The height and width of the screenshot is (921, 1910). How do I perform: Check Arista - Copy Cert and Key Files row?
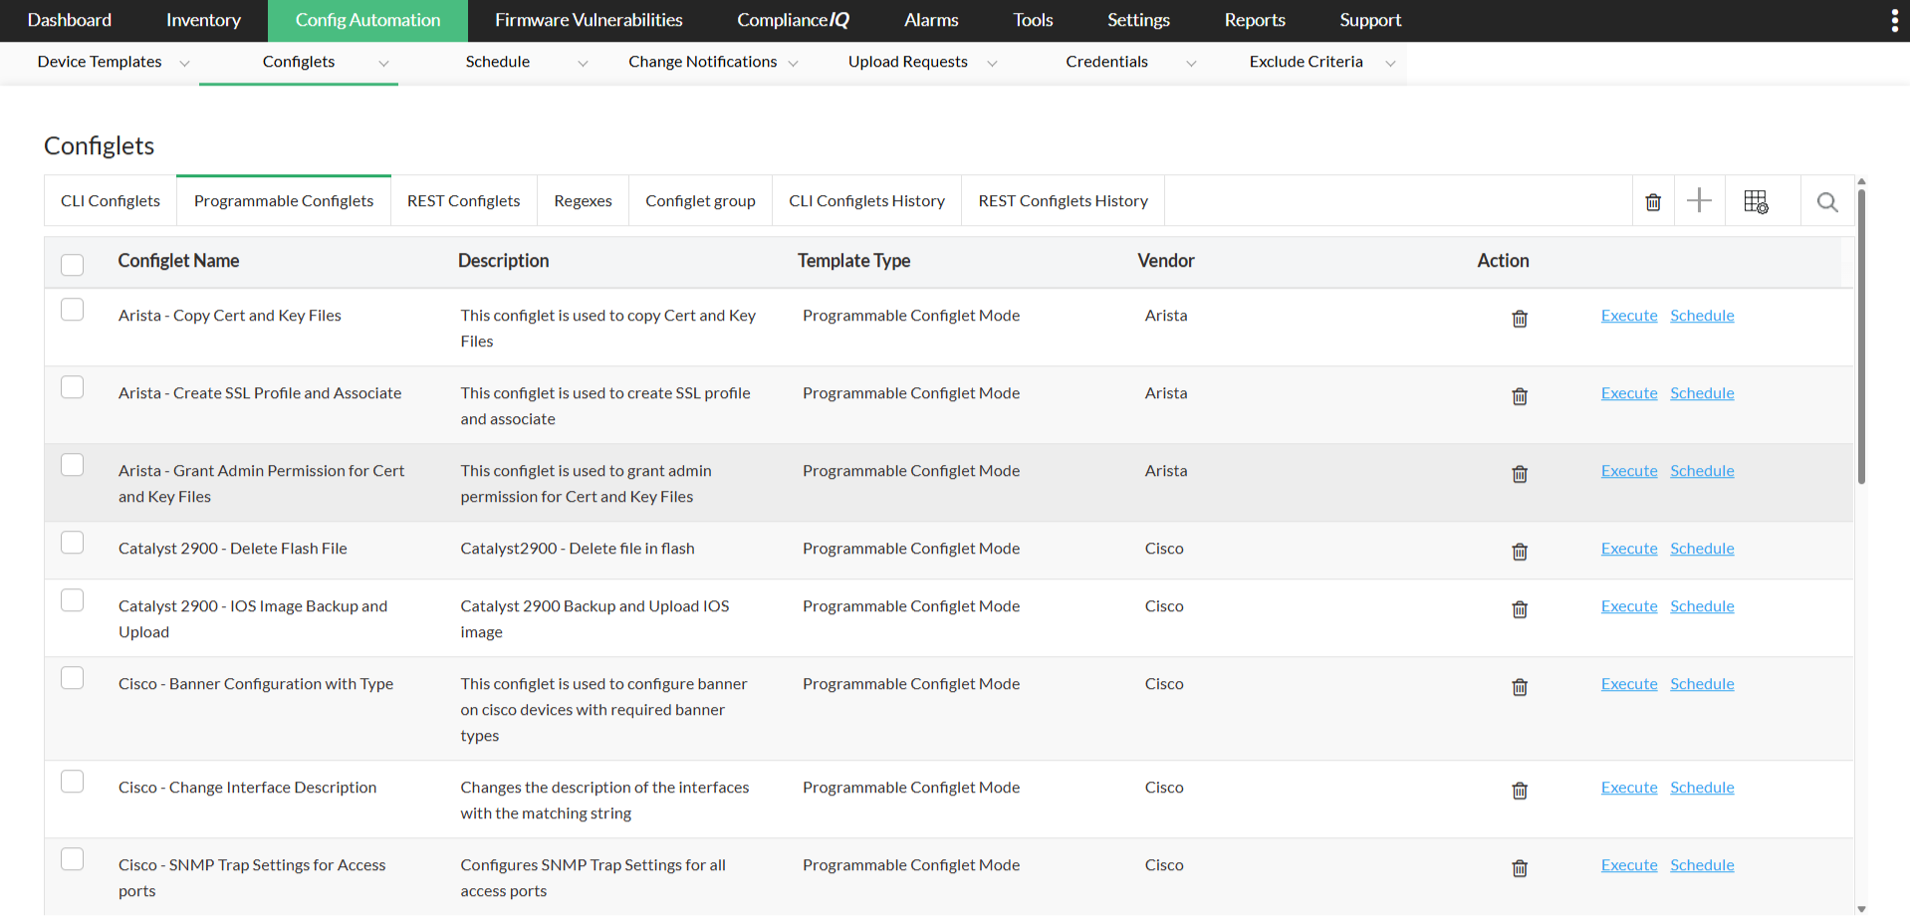pyautogui.click(x=72, y=310)
